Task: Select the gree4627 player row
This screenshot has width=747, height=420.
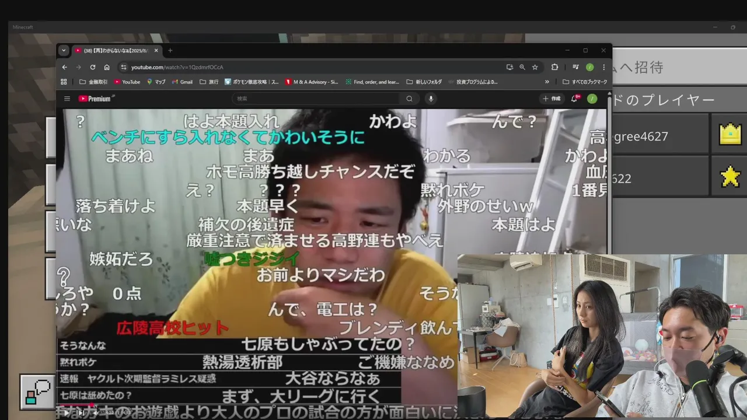Action: coord(660,135)
